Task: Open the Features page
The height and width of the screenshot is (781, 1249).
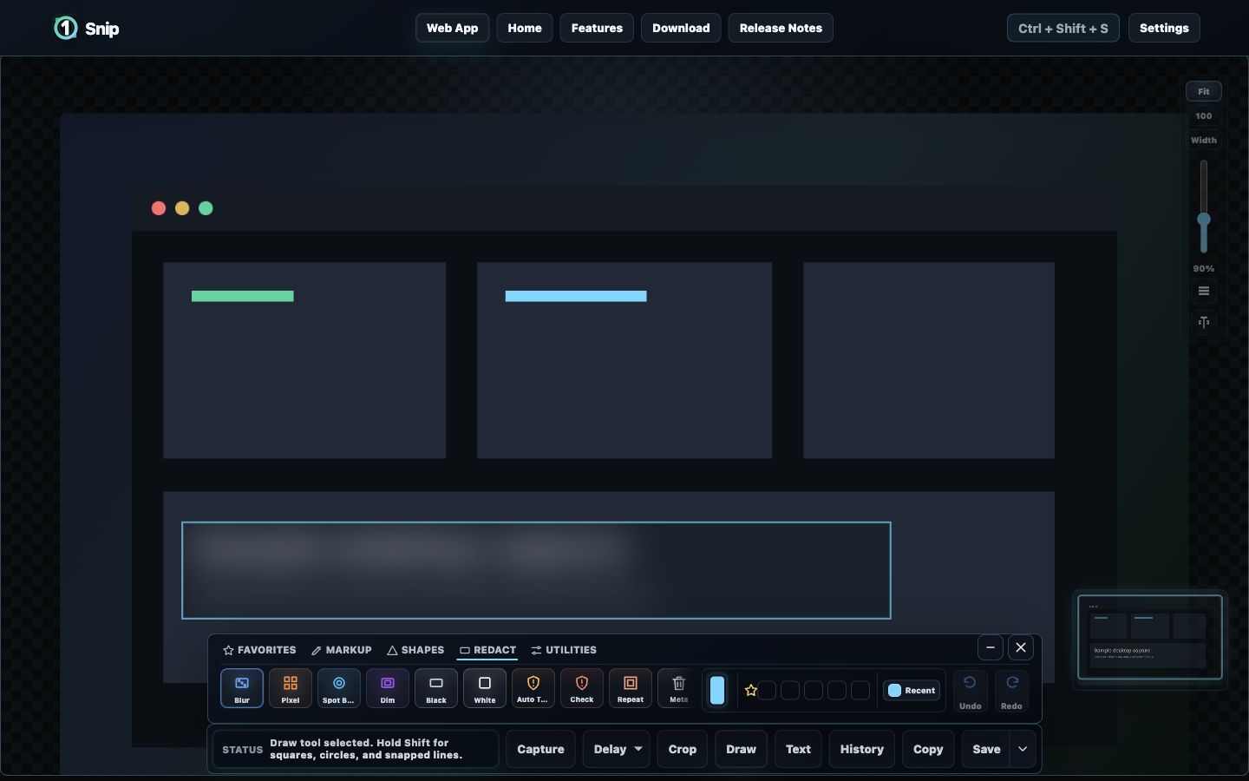Action: click(597, 28)
